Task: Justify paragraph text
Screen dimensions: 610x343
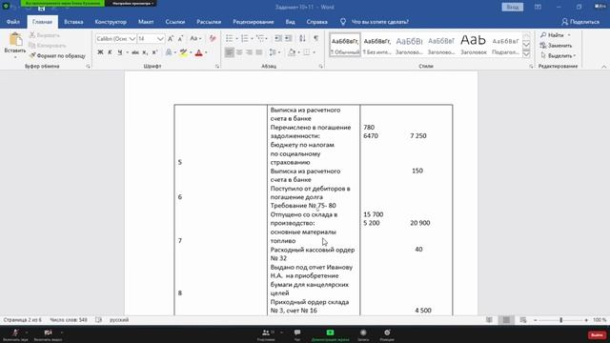Action: click(258, 52)
